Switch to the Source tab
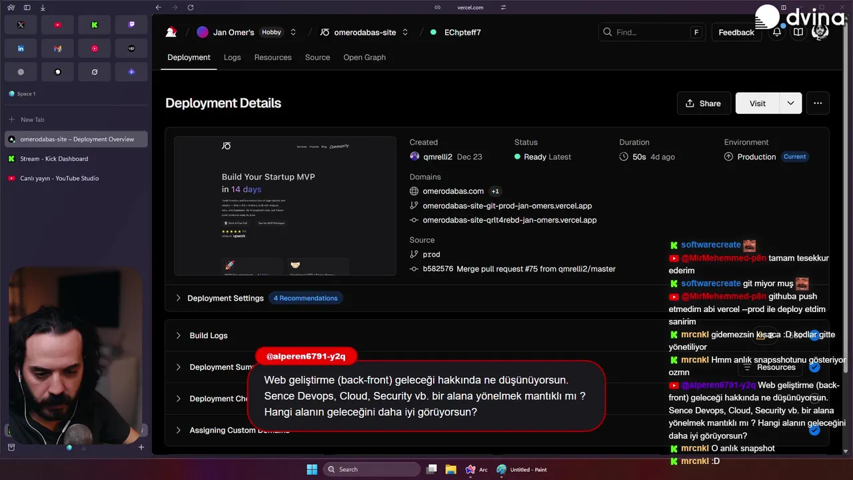 click(x=317, y=57)
